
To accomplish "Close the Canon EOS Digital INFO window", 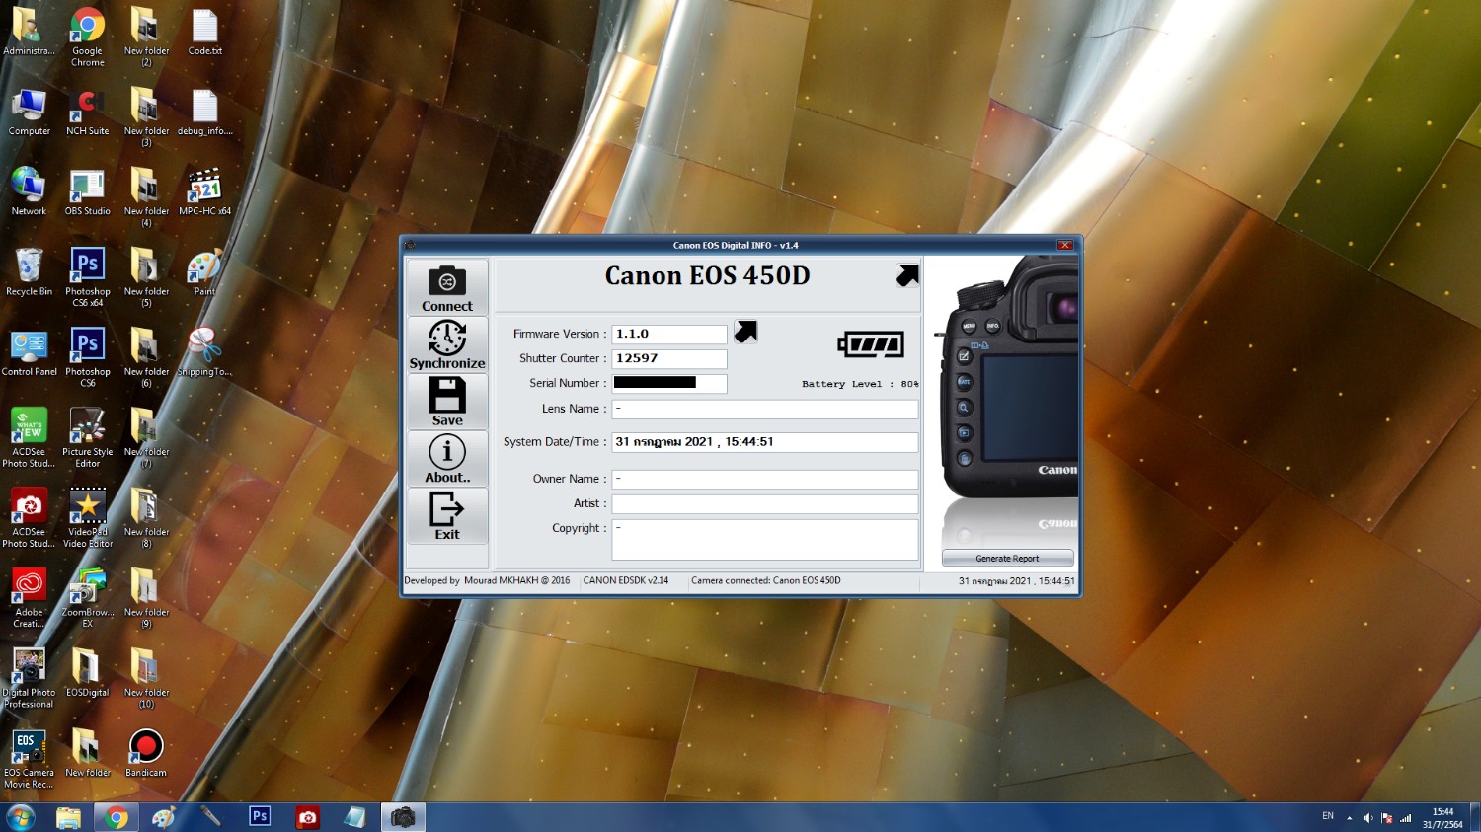I will (1064, 245).
